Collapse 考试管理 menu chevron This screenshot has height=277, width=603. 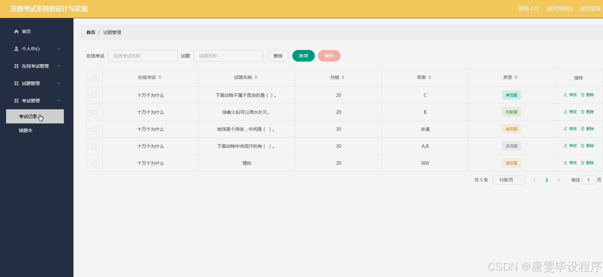[x=59, y=100]
